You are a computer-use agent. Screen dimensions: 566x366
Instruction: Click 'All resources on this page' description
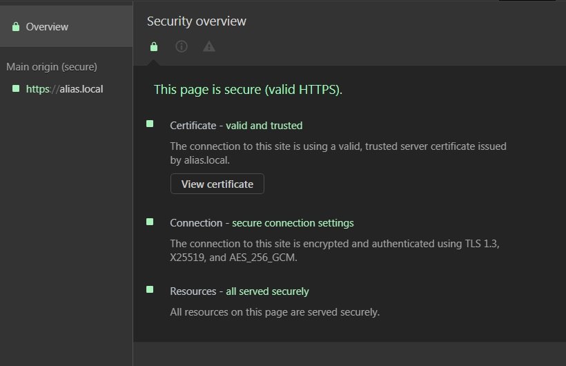[x=275, y=312]
